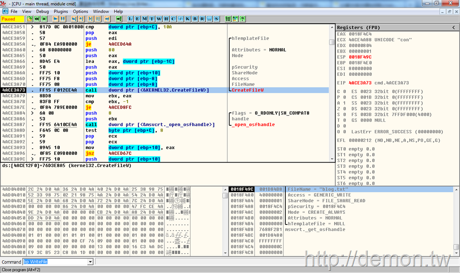Open Call stack with K button
The height and width of the screenshot is (273, 460).
coord(188,19)
